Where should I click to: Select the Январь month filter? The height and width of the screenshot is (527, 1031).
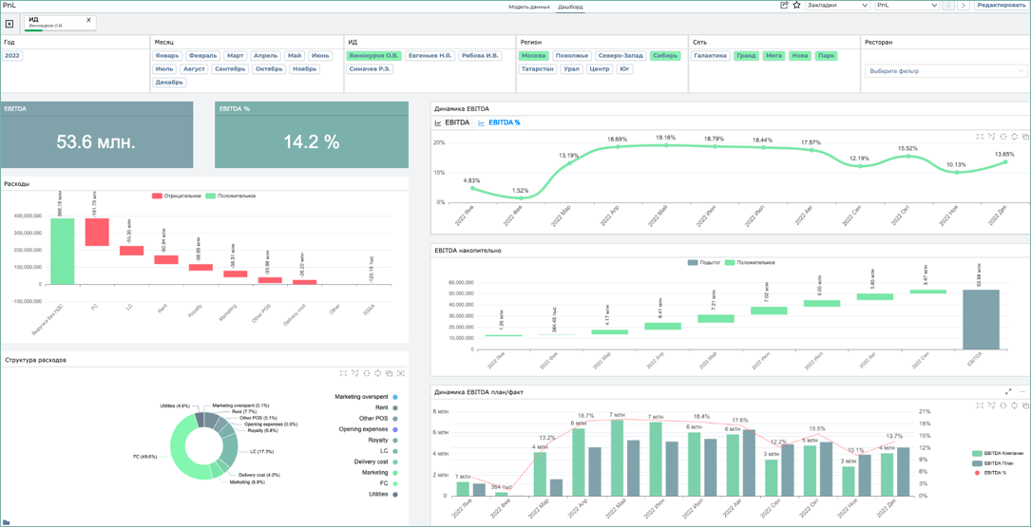click(x=167, y=56)
